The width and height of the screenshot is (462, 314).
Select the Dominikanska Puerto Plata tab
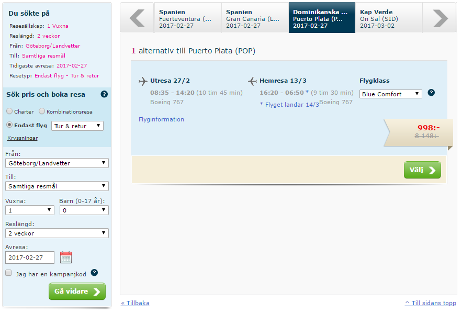point(322,18)
